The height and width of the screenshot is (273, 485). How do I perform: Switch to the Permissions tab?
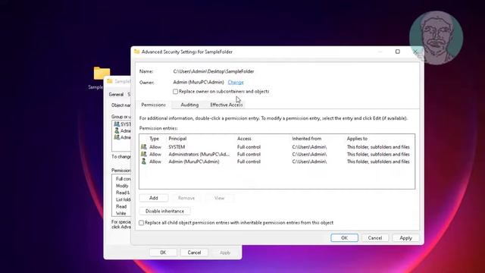pos(153,105)
